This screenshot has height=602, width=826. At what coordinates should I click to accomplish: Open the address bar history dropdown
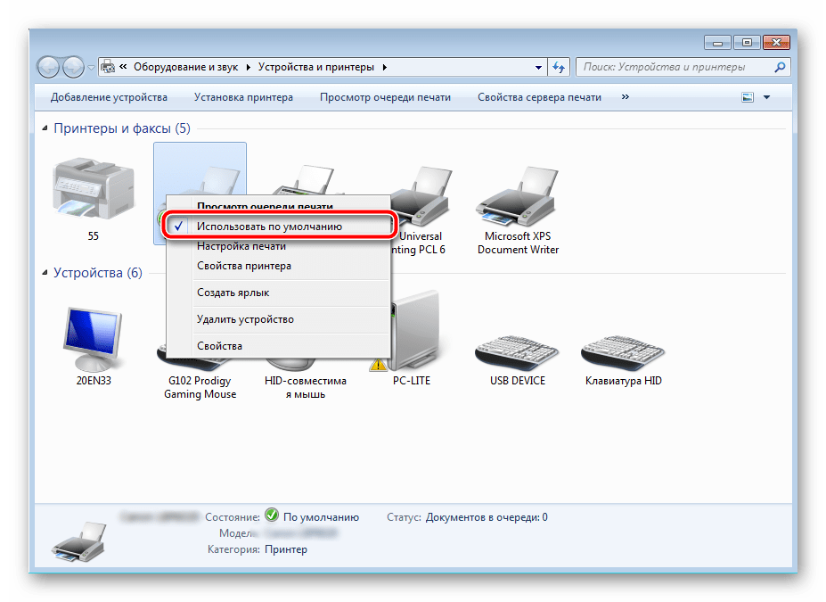[539, 67]
